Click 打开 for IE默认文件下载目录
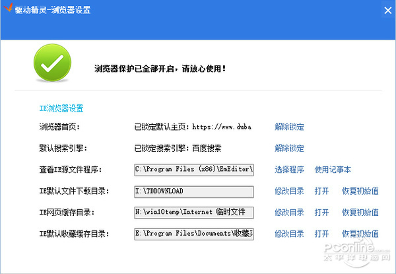 [322, 191]
